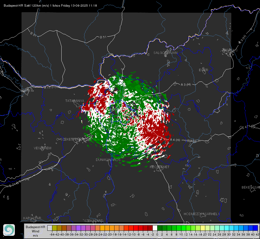The height and width of the screenshot is (239, 260).
Task: Click the SALGÓTARJÁN city label
Action: point(165,53)
